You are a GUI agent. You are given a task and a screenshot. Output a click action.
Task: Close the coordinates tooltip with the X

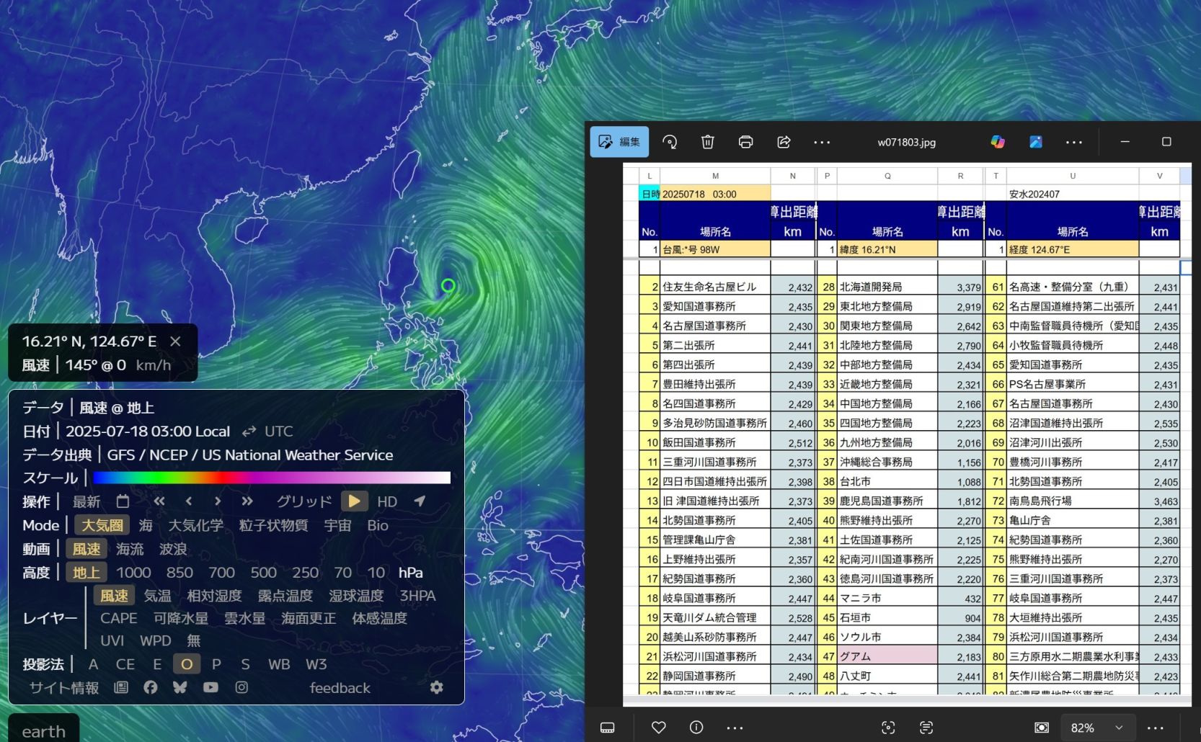pos(175,341)
